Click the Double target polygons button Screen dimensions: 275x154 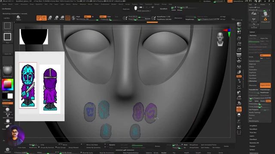(263, 101)
